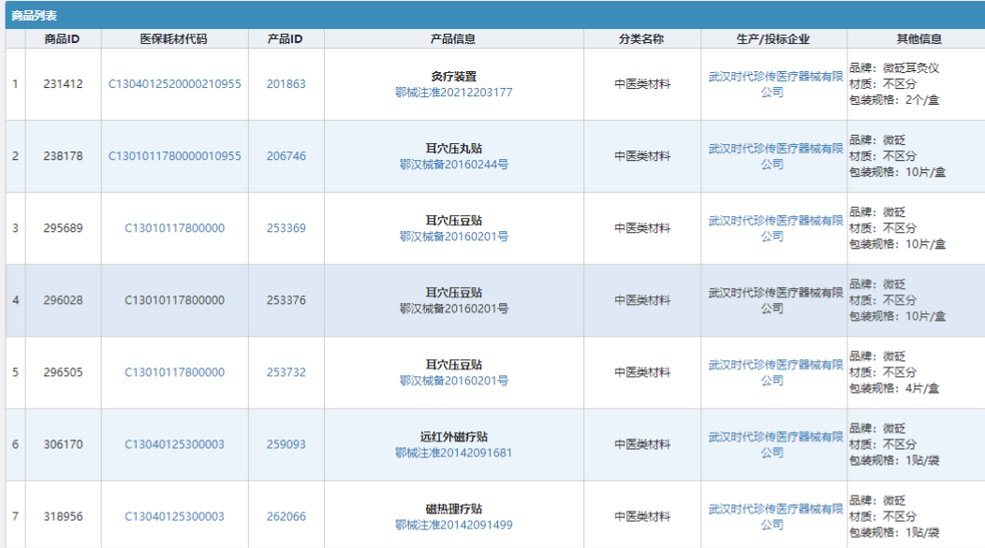Open manufacturer link in 灸疗装置 row
The image size is (985, 548).
pos(775,85)
